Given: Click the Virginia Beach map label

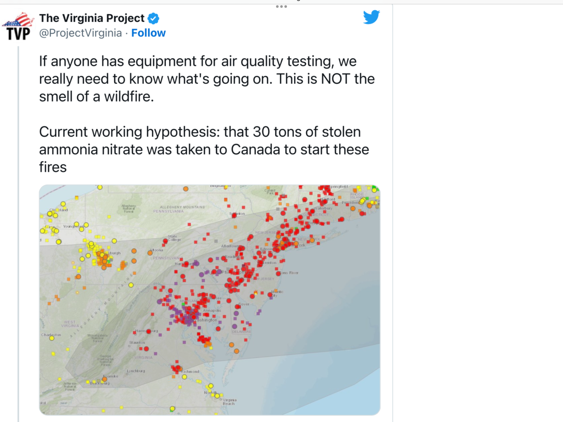Looking at the screenshot, I should [x=230, y=402].
